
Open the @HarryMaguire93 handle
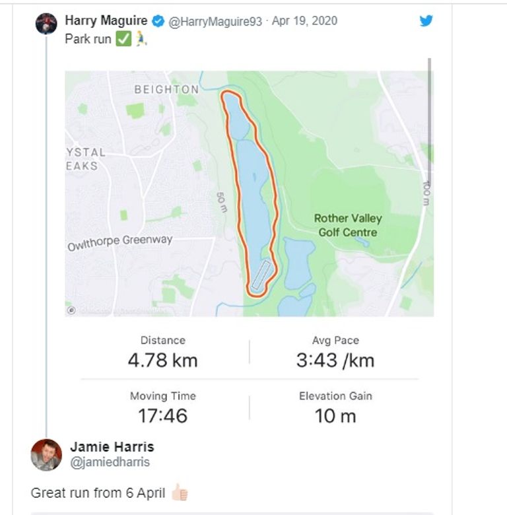tap(217, 21)
